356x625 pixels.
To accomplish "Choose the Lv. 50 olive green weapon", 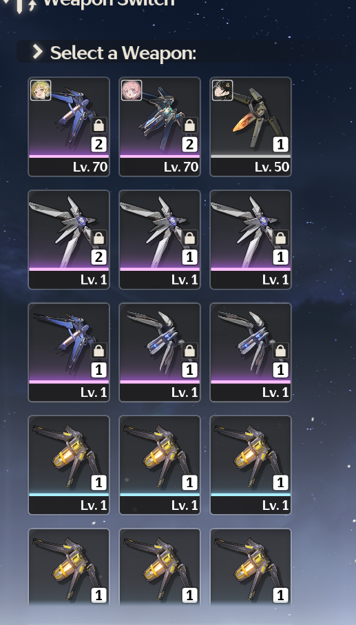I will [x=251, y=127].
